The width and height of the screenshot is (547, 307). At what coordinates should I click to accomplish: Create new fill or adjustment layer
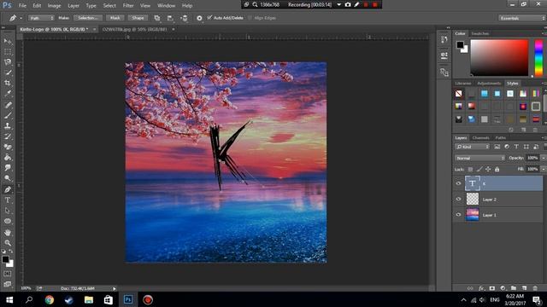[503, 288]
